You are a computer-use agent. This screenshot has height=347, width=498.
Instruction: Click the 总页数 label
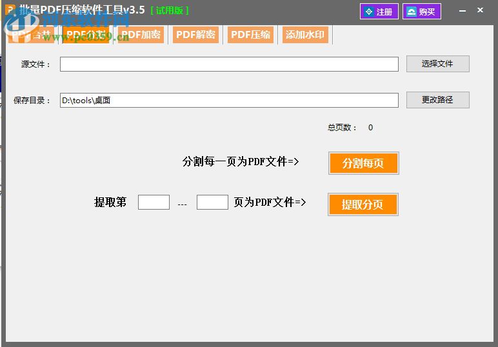tap(342, 128)
